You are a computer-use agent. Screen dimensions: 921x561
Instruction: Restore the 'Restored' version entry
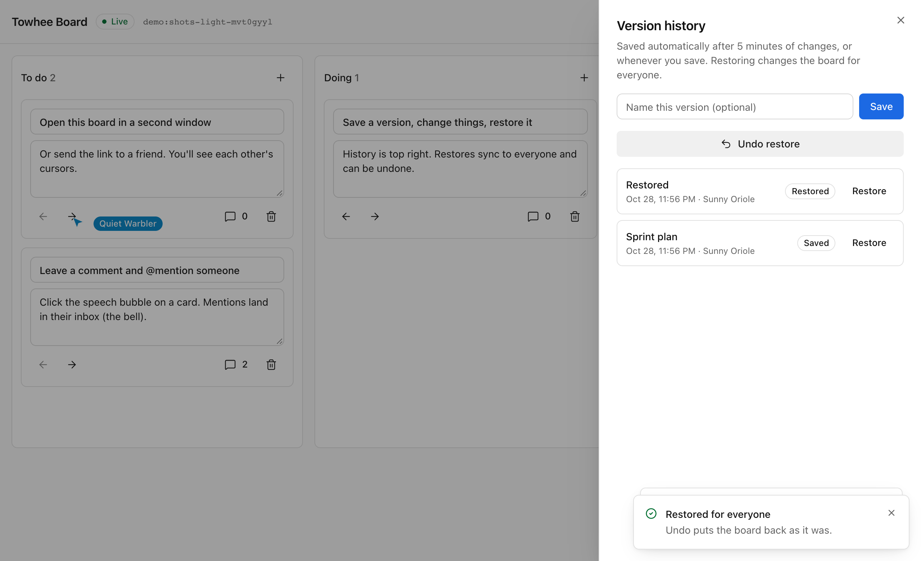pyautogui.click(x=869, y=191)
